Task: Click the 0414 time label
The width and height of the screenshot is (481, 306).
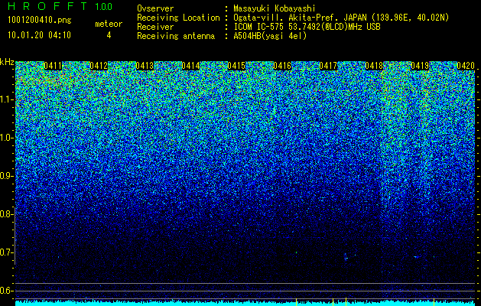Action: point(191,66)
